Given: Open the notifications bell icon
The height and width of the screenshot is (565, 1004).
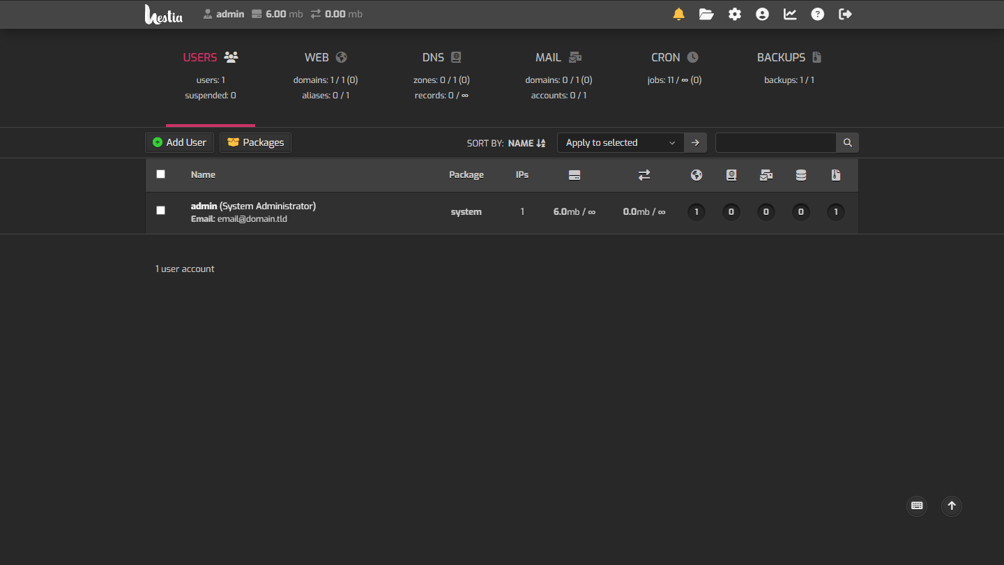Looking at the screenshot, I should 678,14.
